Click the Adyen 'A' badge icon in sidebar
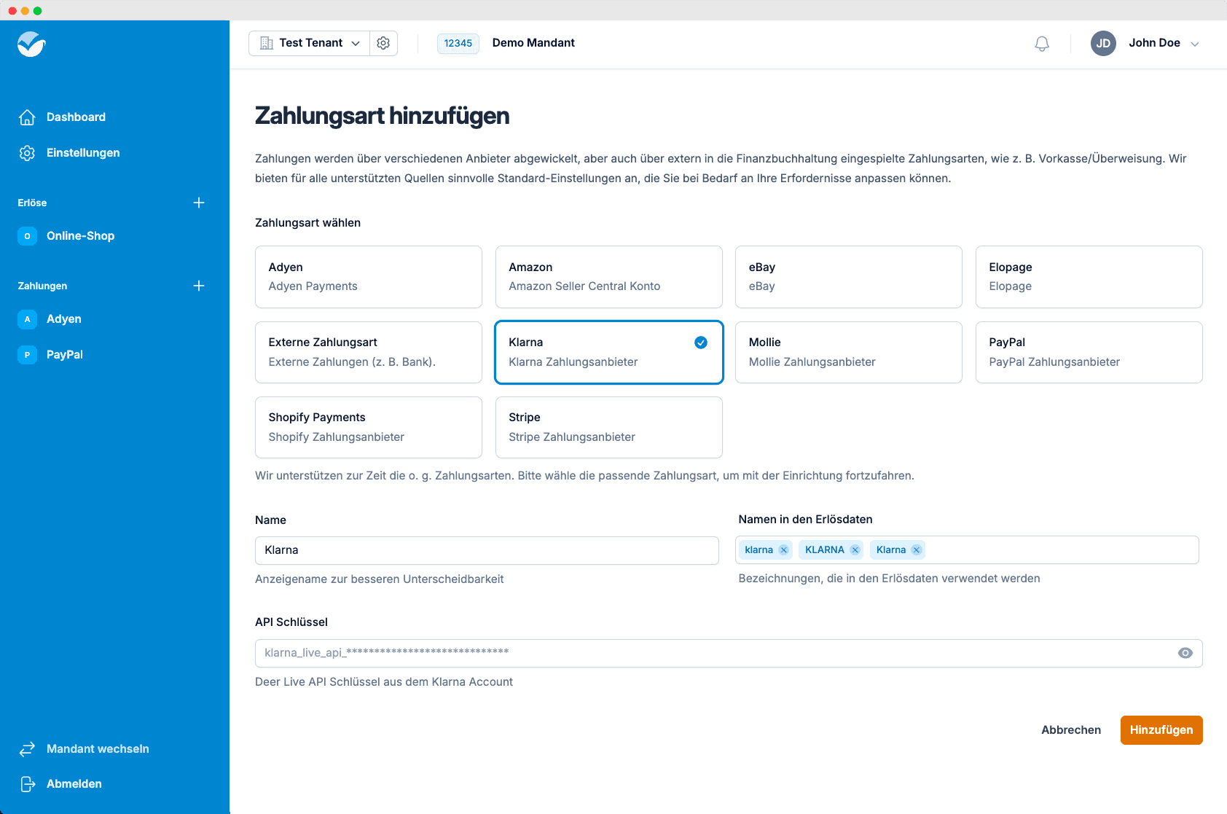 click(x=27, y=319)
